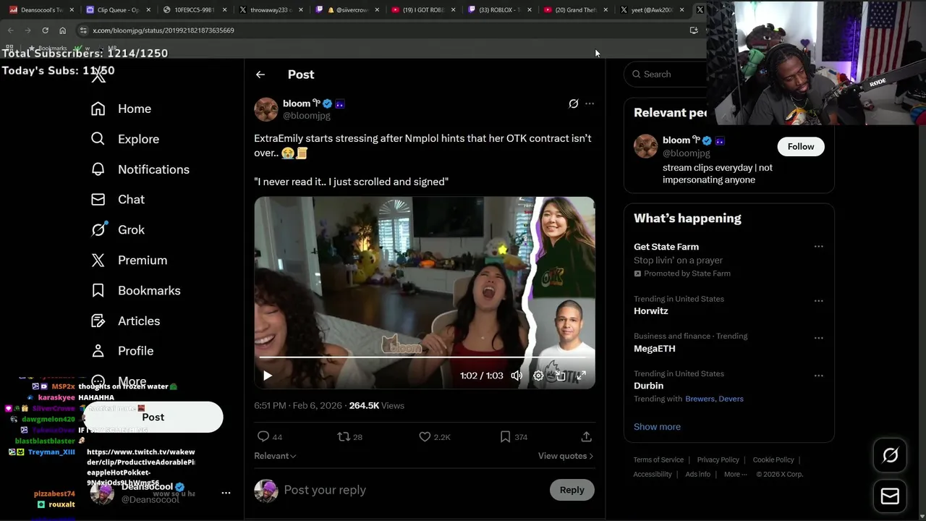The width and height of the screenshot is (926, 521).
Task: Switch to the throwaway233 browser tab
Action: tap(271, 10)
